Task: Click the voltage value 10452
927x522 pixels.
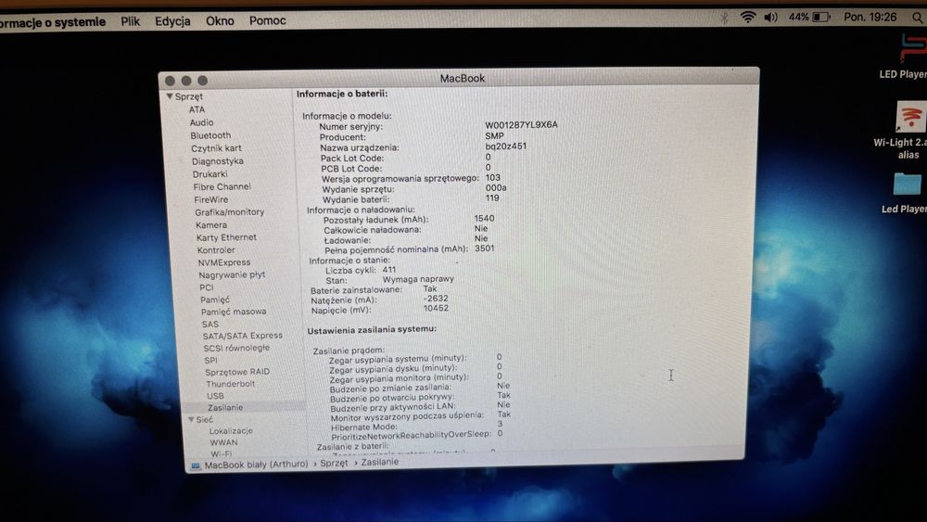Action: 436,308
